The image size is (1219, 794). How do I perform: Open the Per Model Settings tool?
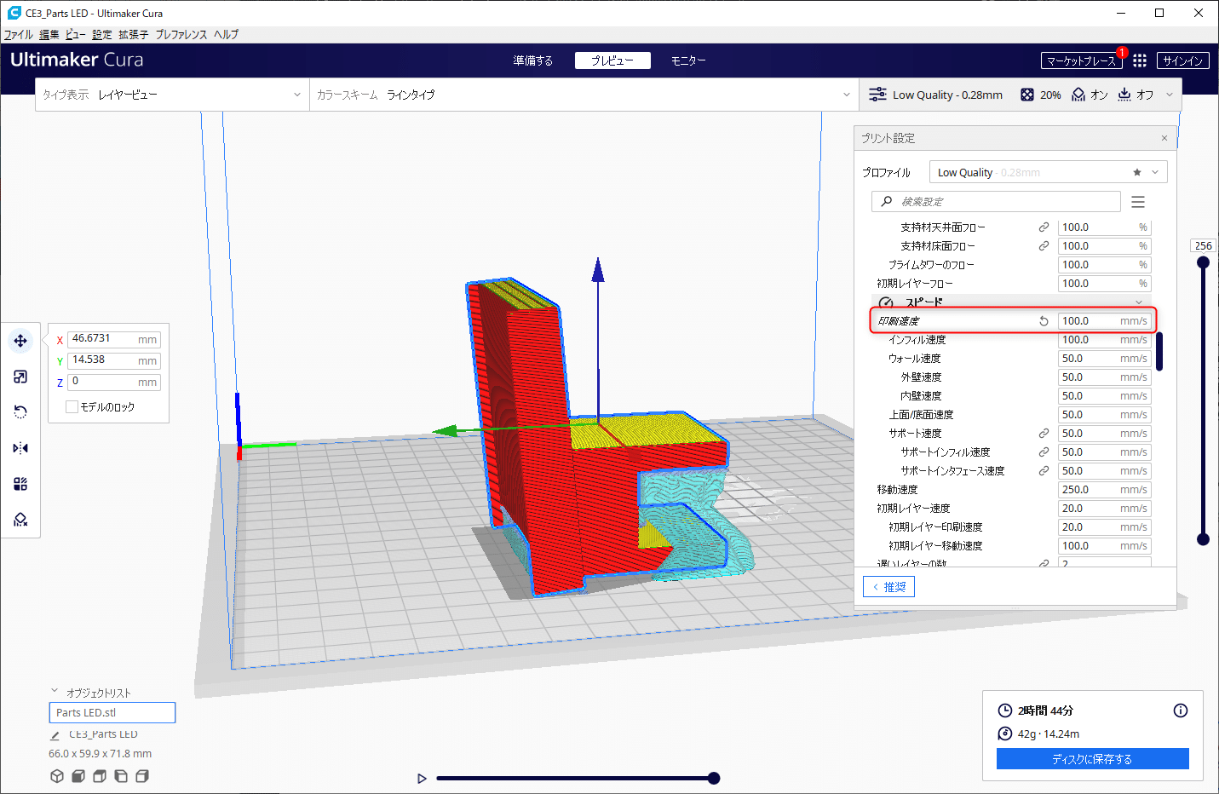point(20,484)
